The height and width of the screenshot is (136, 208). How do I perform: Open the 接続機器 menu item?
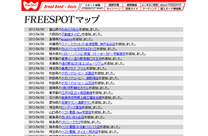coord(132,5)
